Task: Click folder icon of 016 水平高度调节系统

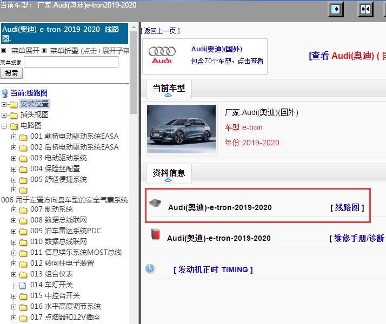Action: click(x=23, y=307)
